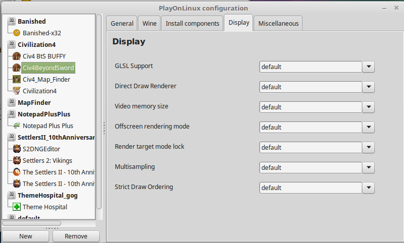
Task: Select the Civ4_Map_Finder entry
Action: [47, 79]
